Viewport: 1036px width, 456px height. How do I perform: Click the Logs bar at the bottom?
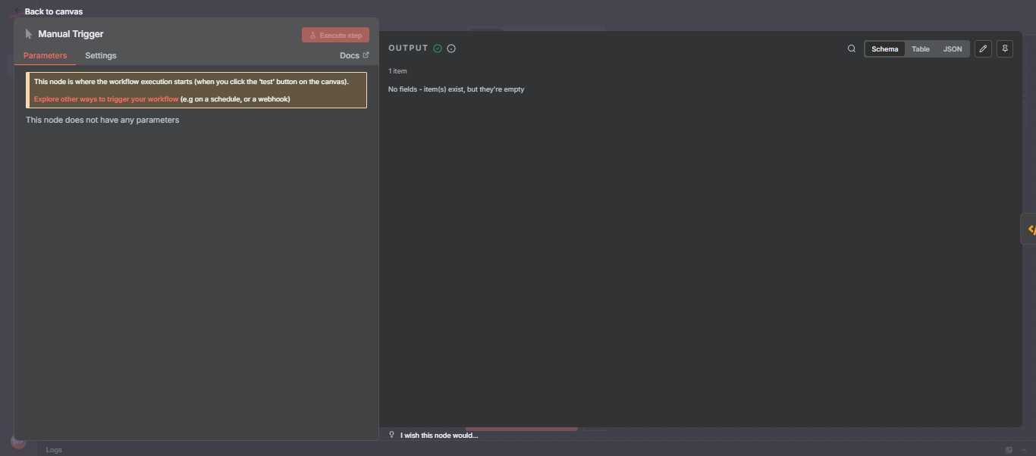[53, 449]
